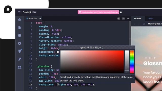Open the search sidebar icon

click(19, 35)
